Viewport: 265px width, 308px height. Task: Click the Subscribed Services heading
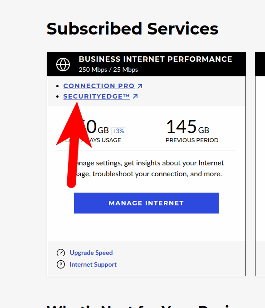pos(132,29)
